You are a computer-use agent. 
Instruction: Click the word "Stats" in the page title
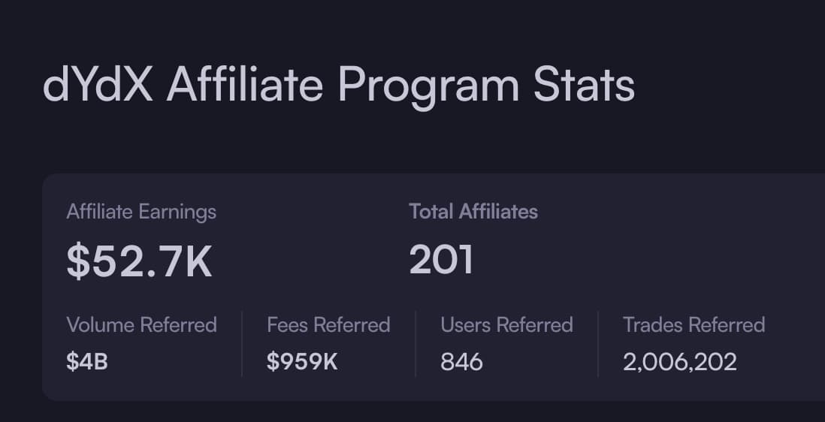584,85
